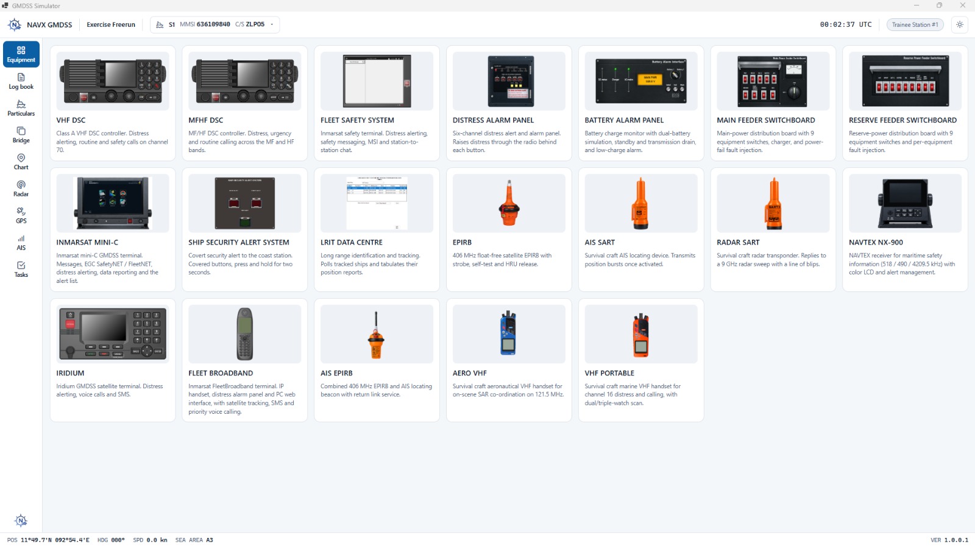The width and height of the screenshot is (975, 547).
Task: Select the AIS SART device thumbnail
Action: pos(641,203)
